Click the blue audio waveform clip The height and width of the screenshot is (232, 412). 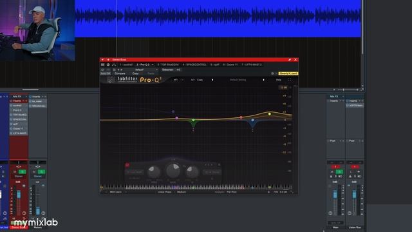(218, 19)
